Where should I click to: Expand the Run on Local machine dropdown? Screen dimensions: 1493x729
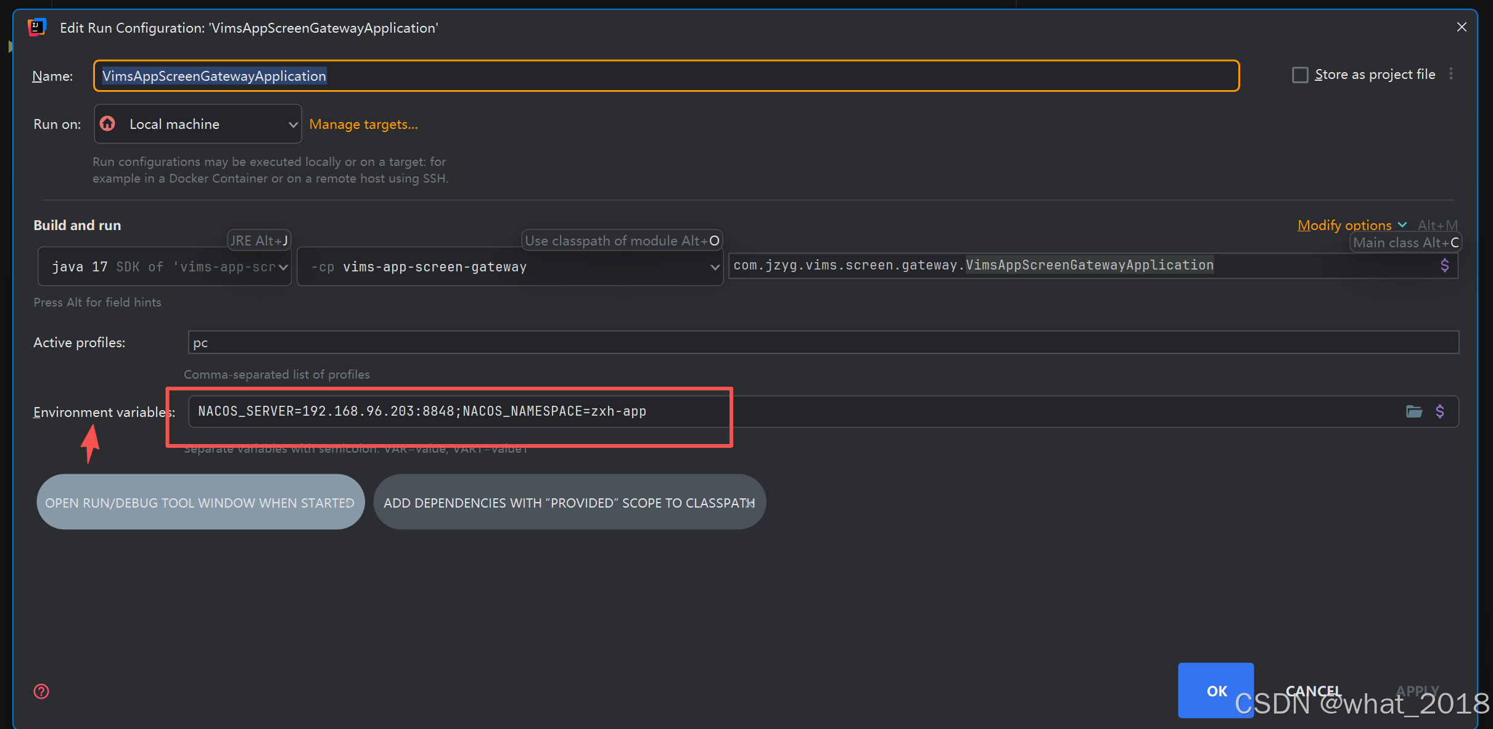pyautogui.click(x=293, y=124)
